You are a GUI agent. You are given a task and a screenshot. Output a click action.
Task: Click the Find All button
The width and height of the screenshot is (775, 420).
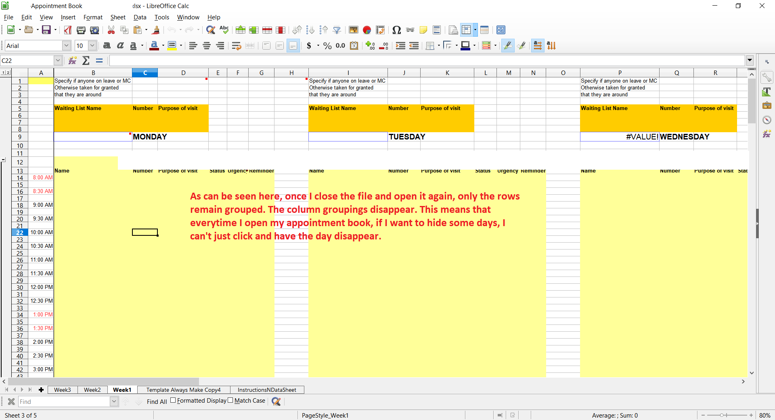tap(157, 401)
